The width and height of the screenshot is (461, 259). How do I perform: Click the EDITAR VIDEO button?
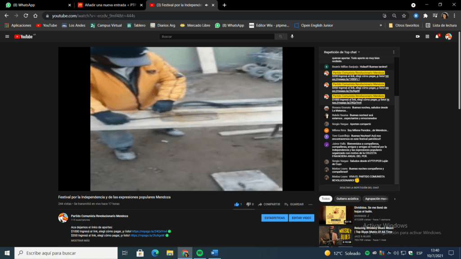pos(301,218)
